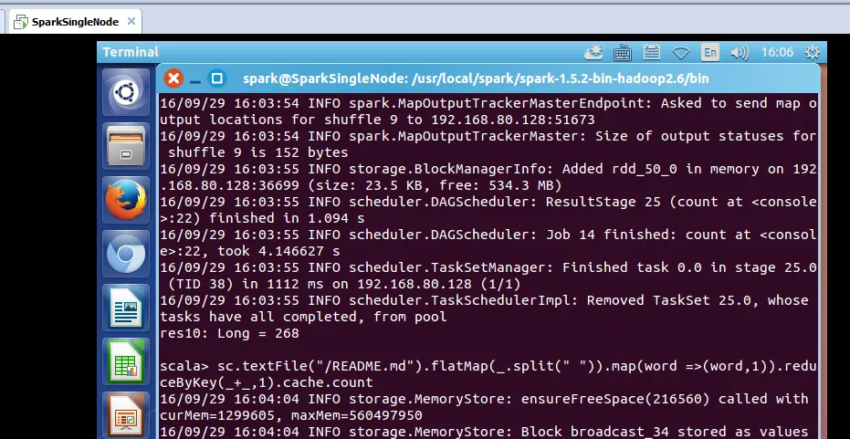850x439 pixels.
Task: Open LibreOffice Impress from the dock
Action: 126,415
